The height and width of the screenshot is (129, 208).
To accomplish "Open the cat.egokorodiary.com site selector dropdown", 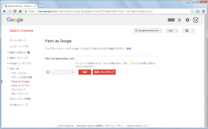I will pos(148,30).
